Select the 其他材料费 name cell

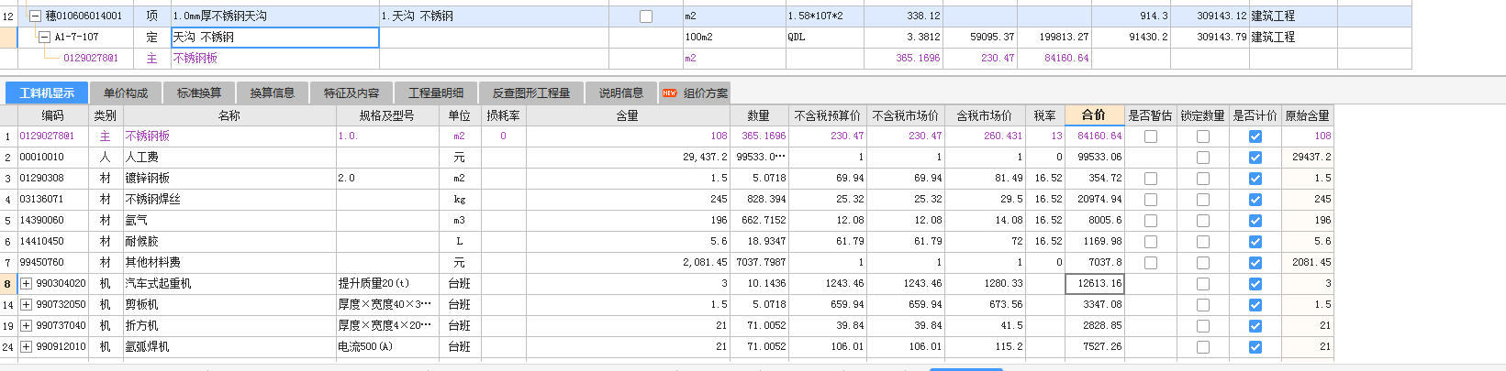pos(229,263)
